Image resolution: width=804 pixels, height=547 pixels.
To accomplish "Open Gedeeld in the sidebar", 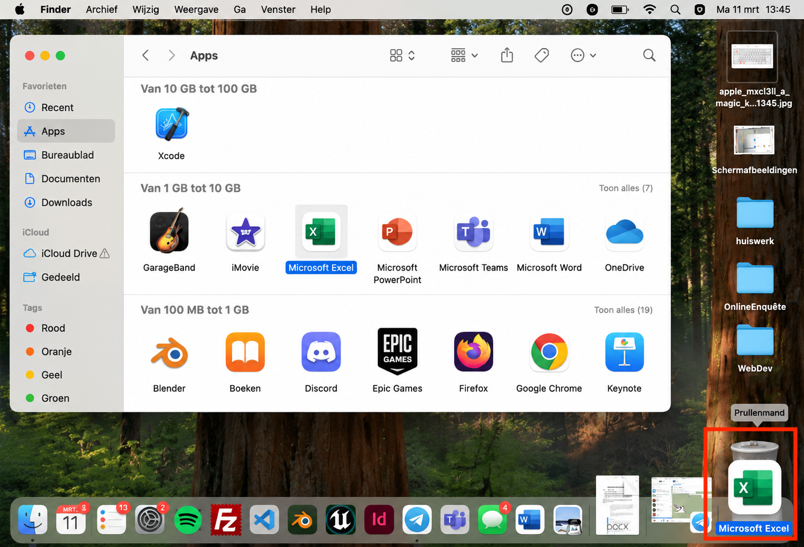I will pos(66,277).
